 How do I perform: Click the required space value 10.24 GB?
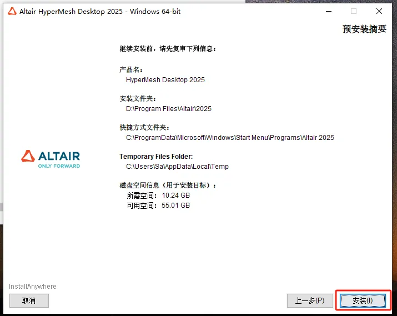[175, 195]
